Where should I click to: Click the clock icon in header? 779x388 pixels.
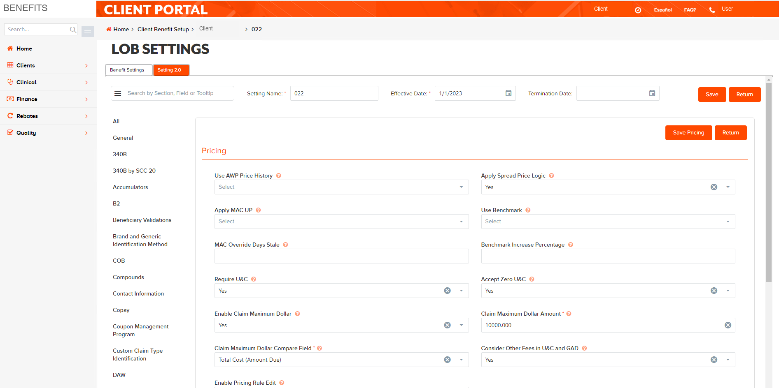tap(638, 10)
